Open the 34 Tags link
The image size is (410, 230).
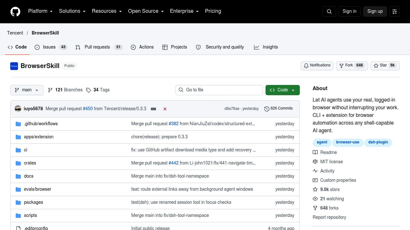click(x=98, y=90)
